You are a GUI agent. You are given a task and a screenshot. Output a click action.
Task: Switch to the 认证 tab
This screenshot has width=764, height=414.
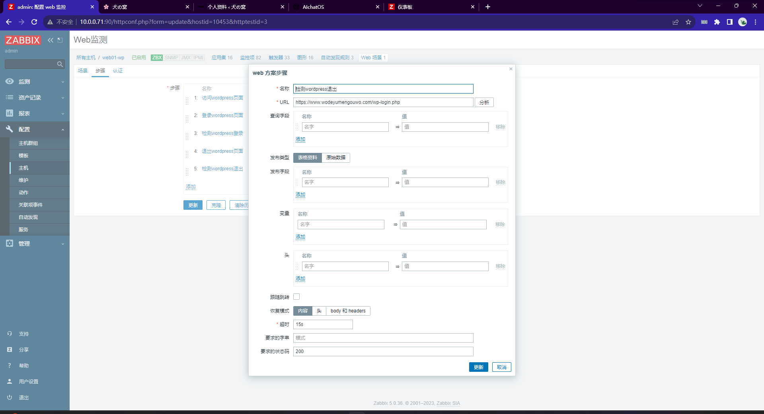118,71
